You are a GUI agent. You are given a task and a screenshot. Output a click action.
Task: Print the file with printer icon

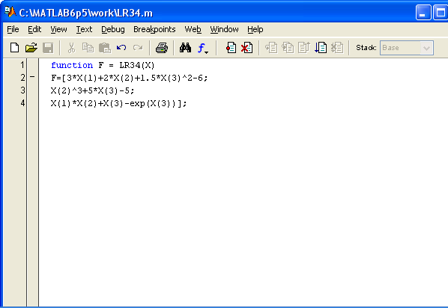[162, 48]
